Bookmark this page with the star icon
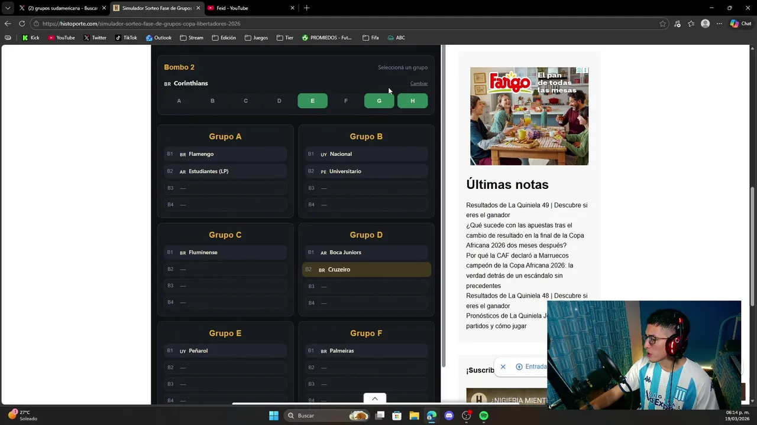Screen dimensions: 757x425 click(x=663, y=24)
